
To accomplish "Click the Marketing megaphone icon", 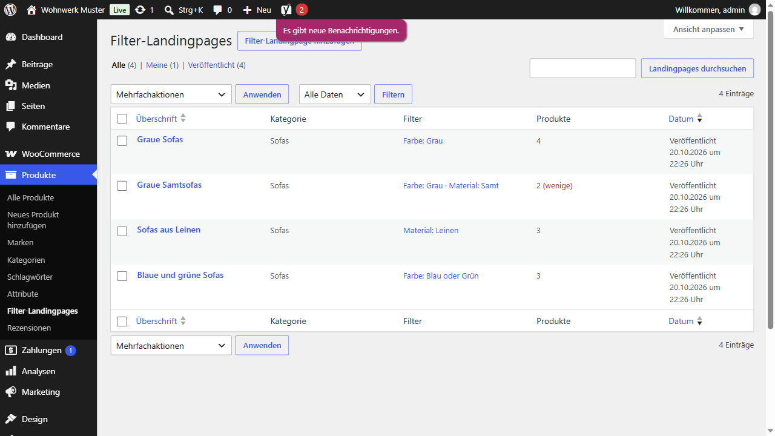I will [11, 392].
